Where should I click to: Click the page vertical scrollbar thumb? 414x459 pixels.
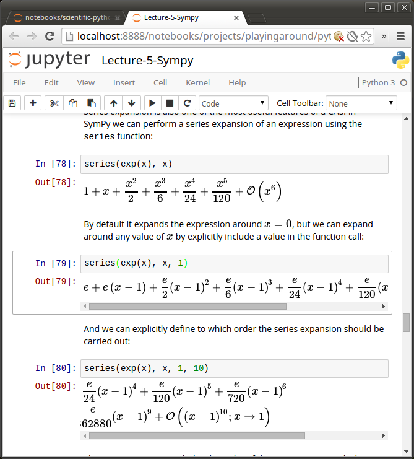406,323
